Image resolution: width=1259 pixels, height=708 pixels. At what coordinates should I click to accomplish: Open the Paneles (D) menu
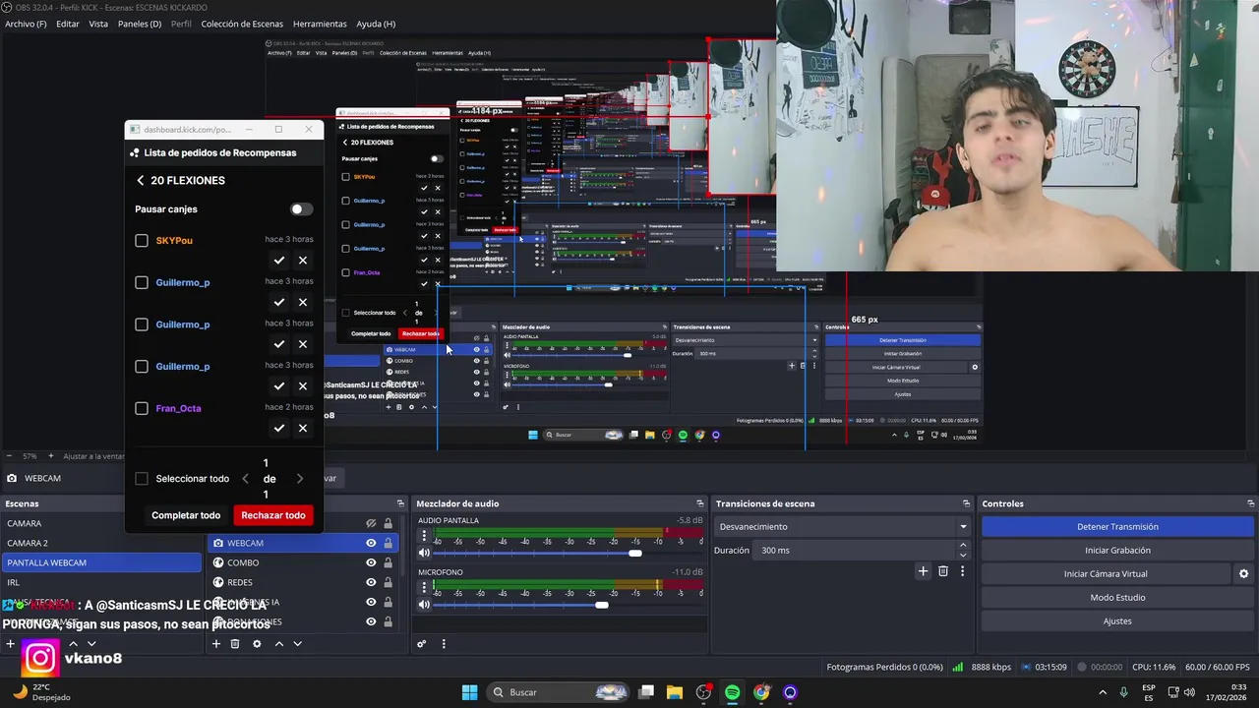140,24
